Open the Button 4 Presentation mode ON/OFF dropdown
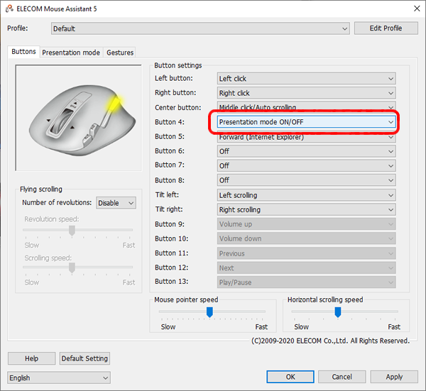426x391 pixels. pos(306,122)
